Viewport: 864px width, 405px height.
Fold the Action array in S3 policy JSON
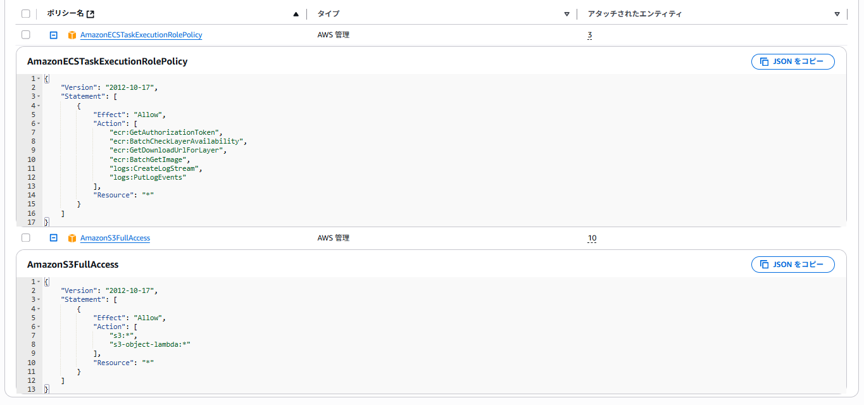click(x=39, y=327)
